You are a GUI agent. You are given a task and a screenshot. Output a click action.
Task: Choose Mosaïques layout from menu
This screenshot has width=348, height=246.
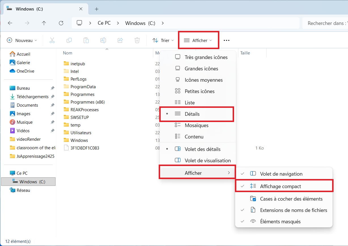pyautogui.click(x=196, y=125)
